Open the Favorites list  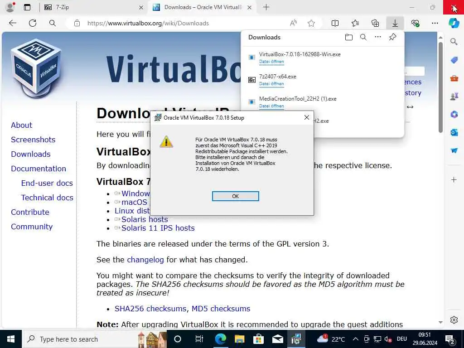coord(355,23)
